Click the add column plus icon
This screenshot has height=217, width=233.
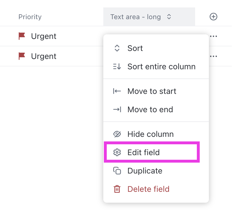click(x=213, y=17)
